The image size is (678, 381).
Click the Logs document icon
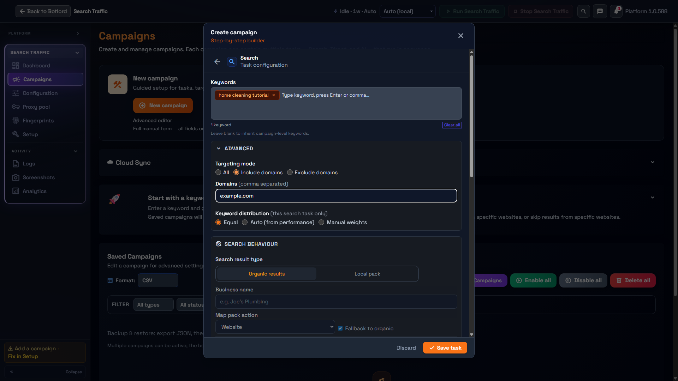(16, 164)
